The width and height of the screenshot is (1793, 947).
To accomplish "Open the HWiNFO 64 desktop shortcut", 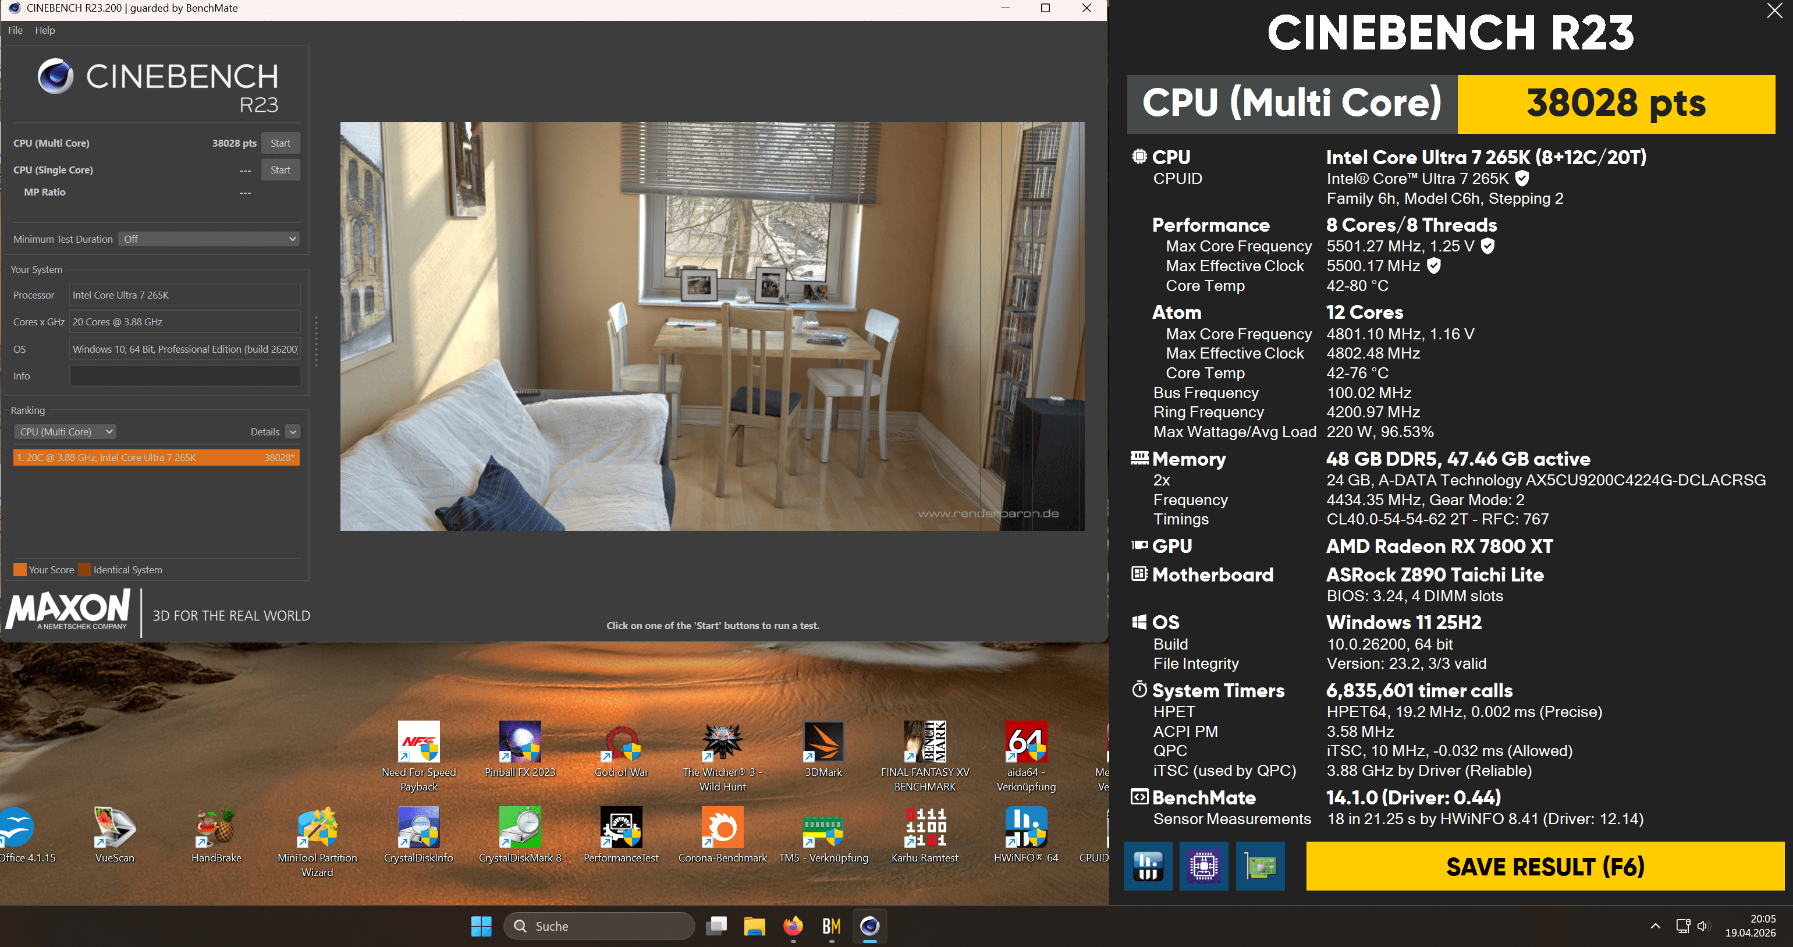I will 1026,828.
